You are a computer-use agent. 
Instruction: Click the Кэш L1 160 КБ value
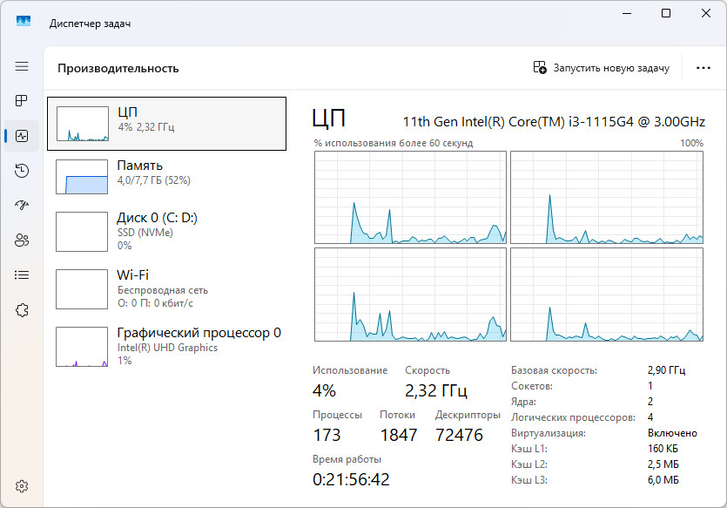663,449
